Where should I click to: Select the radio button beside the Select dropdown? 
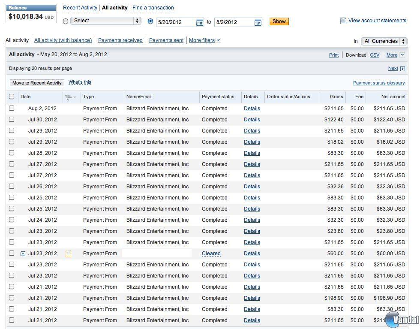(66, 21)
